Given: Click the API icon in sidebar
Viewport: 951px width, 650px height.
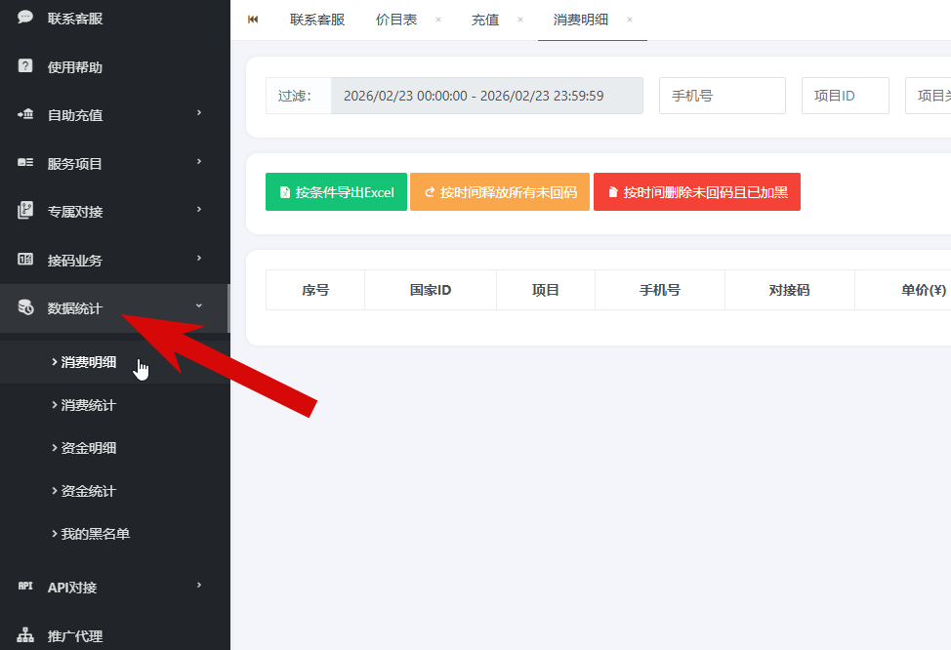Looking at the screenshot, I should (24, 586).
